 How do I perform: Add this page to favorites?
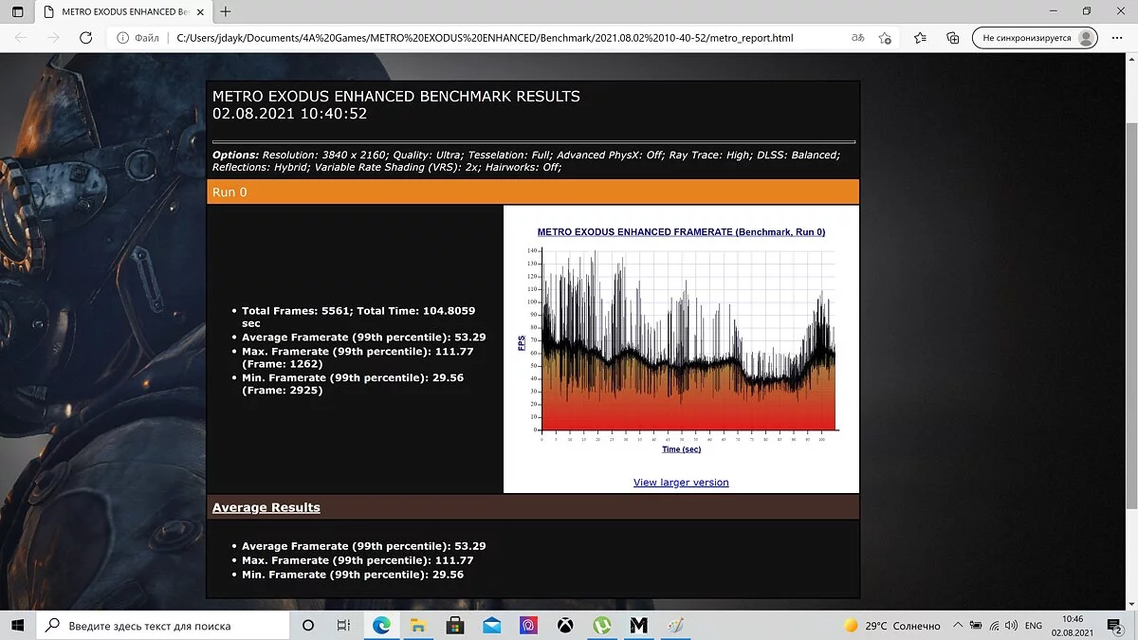(x=885, y=38)
